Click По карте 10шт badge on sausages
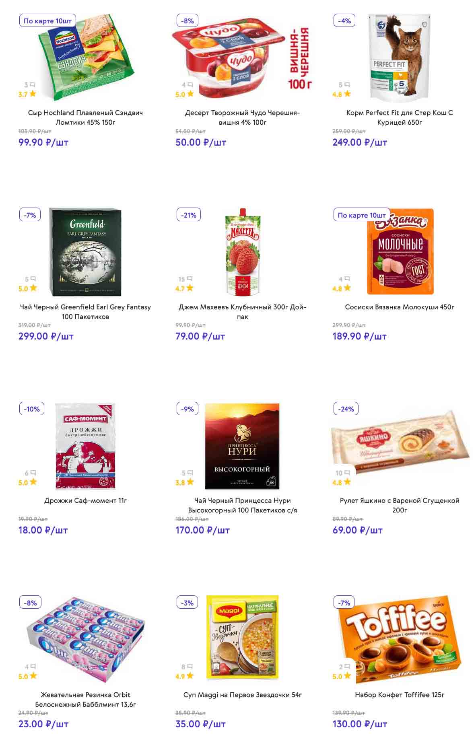Viewport: 476px width, 741px height. [362, 215]
